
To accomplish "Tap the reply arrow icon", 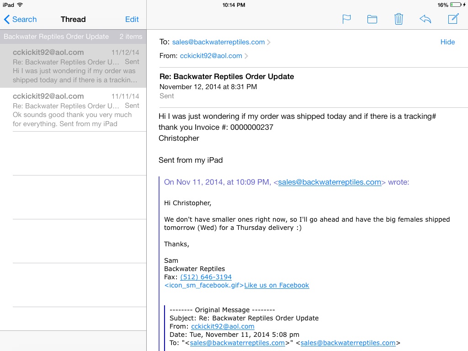I will 425,19.
